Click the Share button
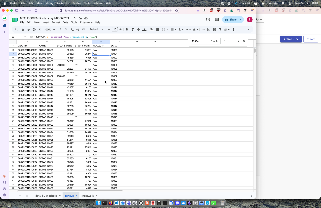The width and height of the screenshot is (321, 208). click(x=231, y=19)
